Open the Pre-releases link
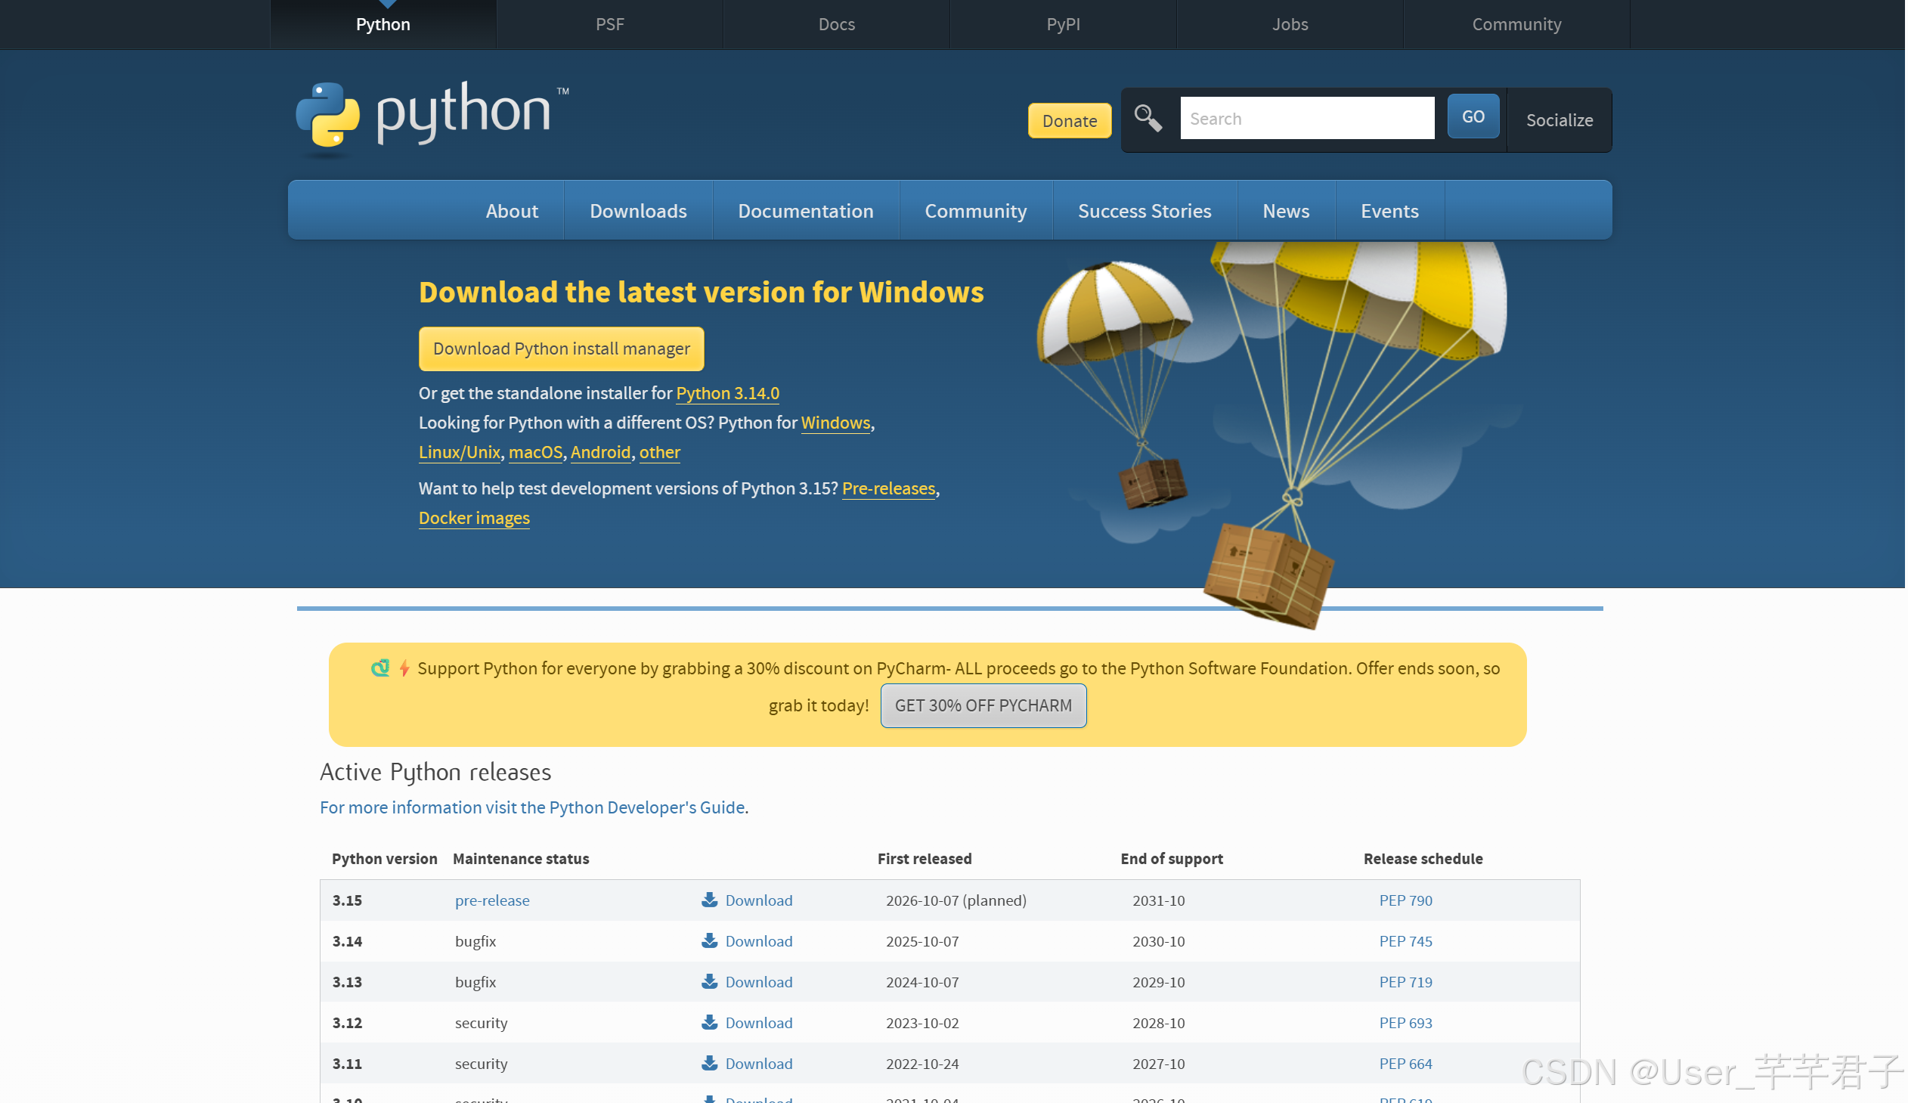The image size is (1908, 1103). [889, 489]
